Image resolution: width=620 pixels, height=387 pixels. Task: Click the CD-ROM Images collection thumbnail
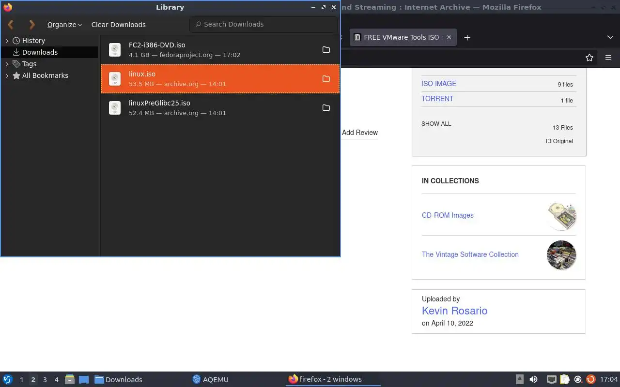click(x=561, y=215)
